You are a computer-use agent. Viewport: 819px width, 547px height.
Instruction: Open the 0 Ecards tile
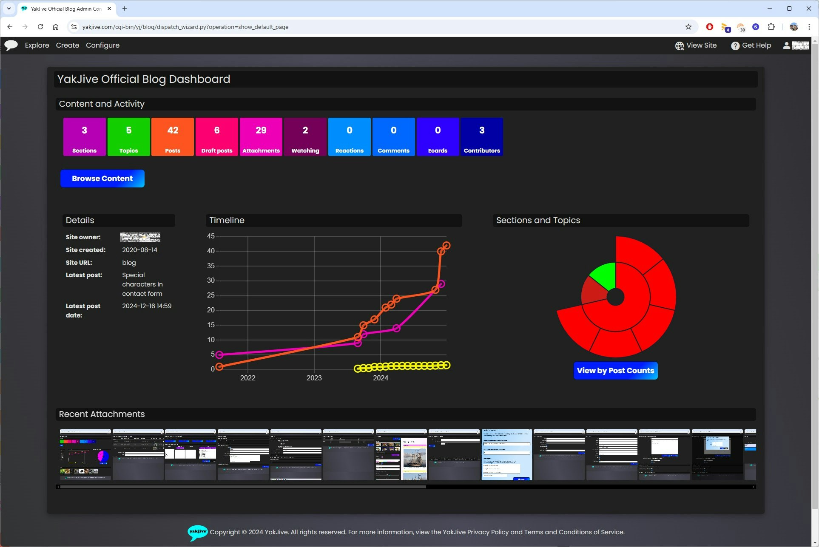click(438, 137)
